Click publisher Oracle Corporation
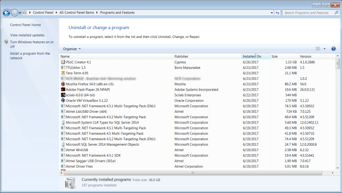The width and height of the screenshot is (342, 193). tap(189, 100)
